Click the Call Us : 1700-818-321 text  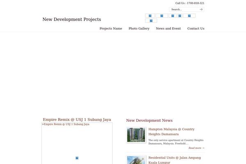pos(190,3)
